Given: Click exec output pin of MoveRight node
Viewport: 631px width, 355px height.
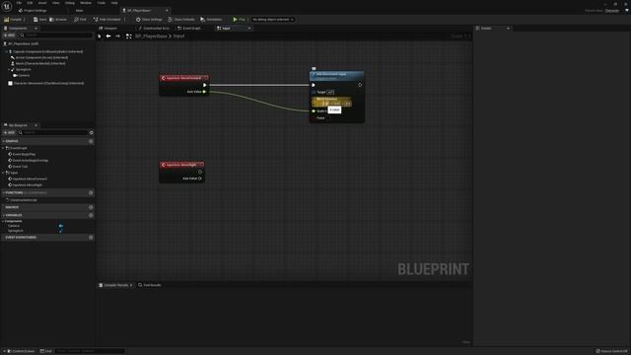Looking at the screenshot, I should point(200,172).
